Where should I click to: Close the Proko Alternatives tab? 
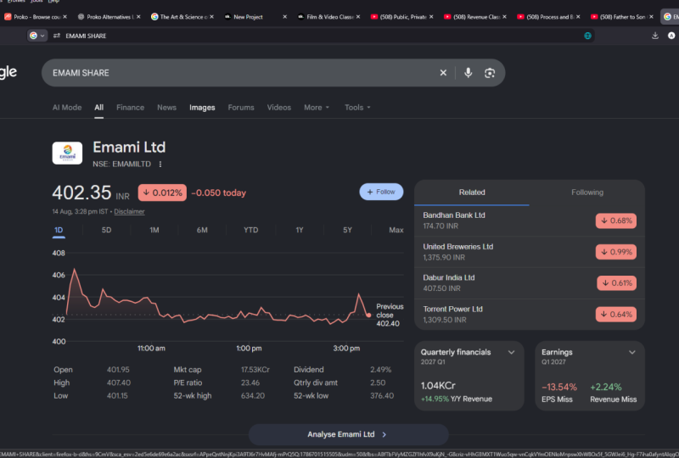pos(138,16)
